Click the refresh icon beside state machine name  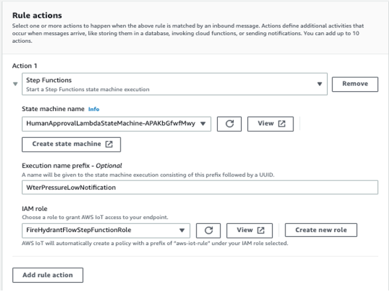tap(229, 124)
